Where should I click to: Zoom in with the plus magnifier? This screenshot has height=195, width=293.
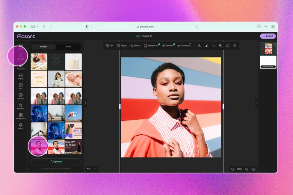[247, 169]
